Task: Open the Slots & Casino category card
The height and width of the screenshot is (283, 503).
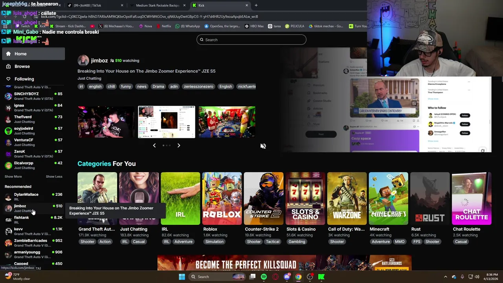Action: 305,198
